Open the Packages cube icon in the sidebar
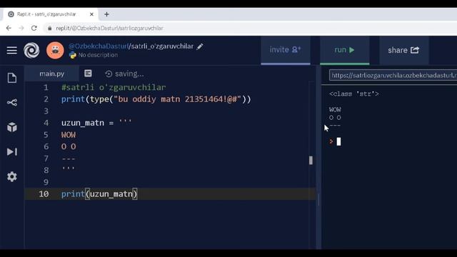 click(x=12, y=127)
